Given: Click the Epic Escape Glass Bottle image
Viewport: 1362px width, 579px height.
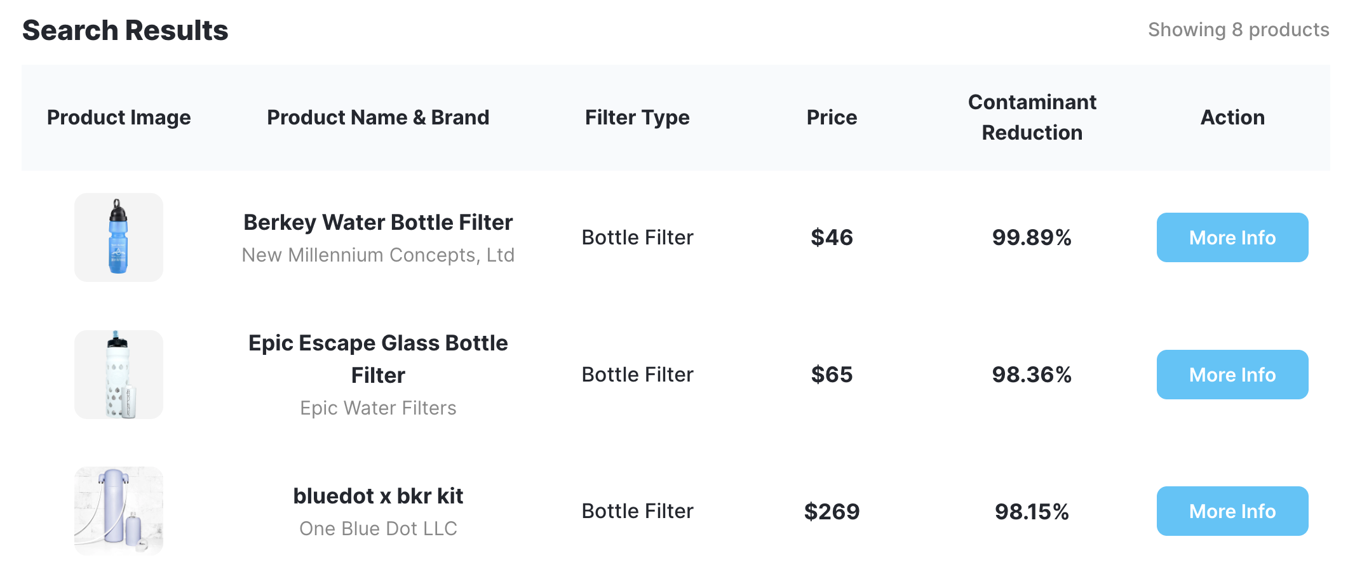Looking at the screenshot, I should point(119,375).
